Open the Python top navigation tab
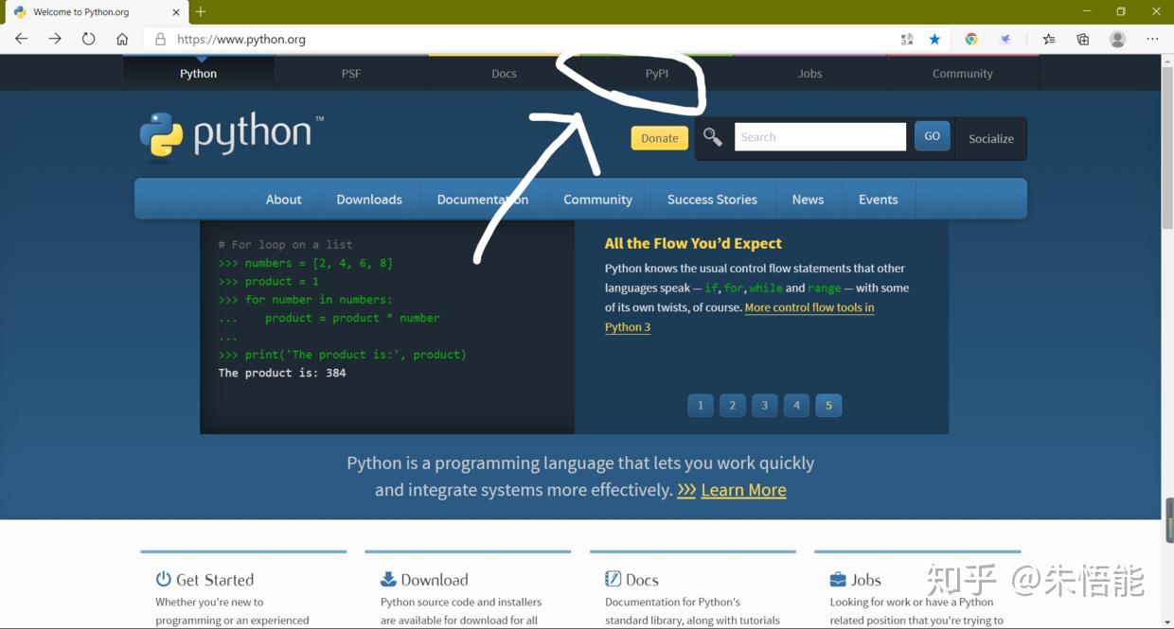The height and width of the screenshot is (629, 1174). click(x=199, y=73)
